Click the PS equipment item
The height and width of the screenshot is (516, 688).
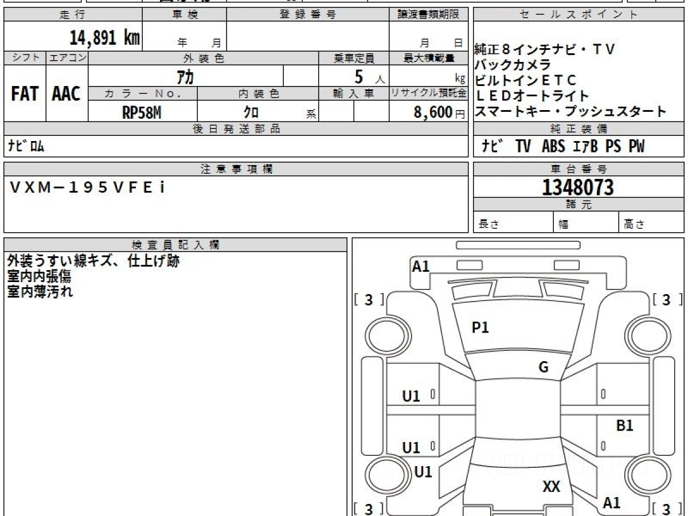click(613, 147)
